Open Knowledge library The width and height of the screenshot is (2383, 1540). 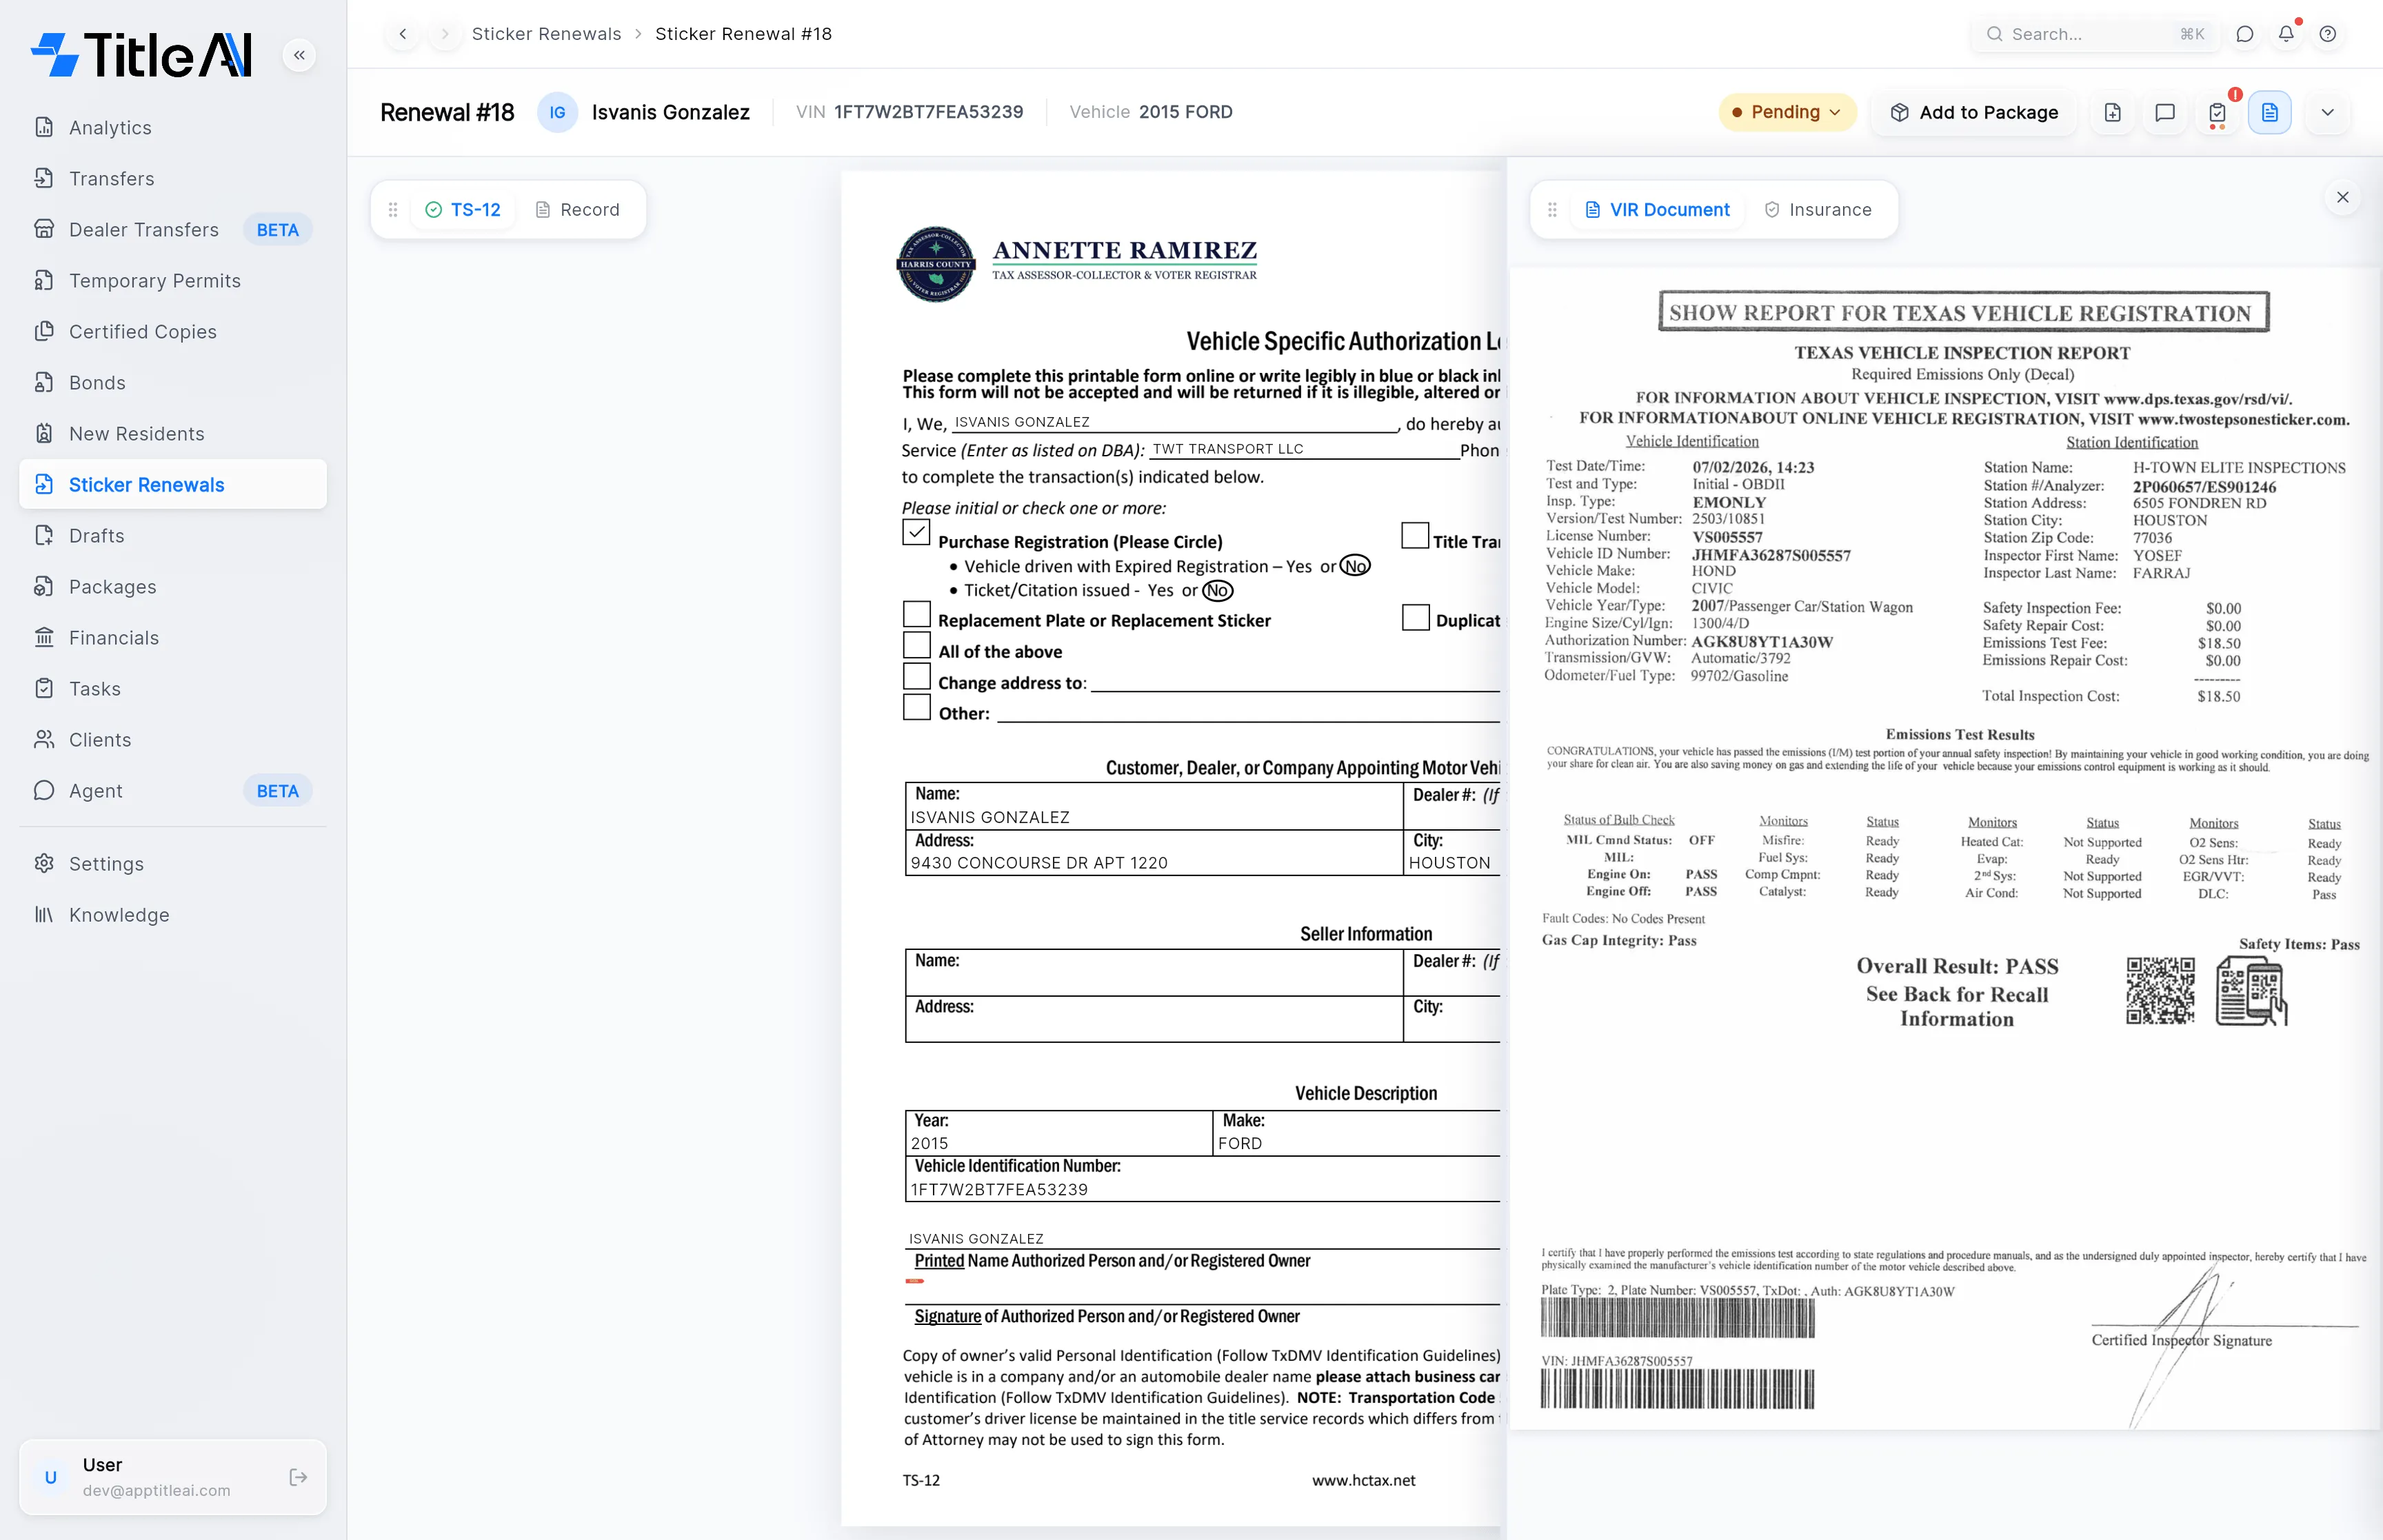pos(173,914)
